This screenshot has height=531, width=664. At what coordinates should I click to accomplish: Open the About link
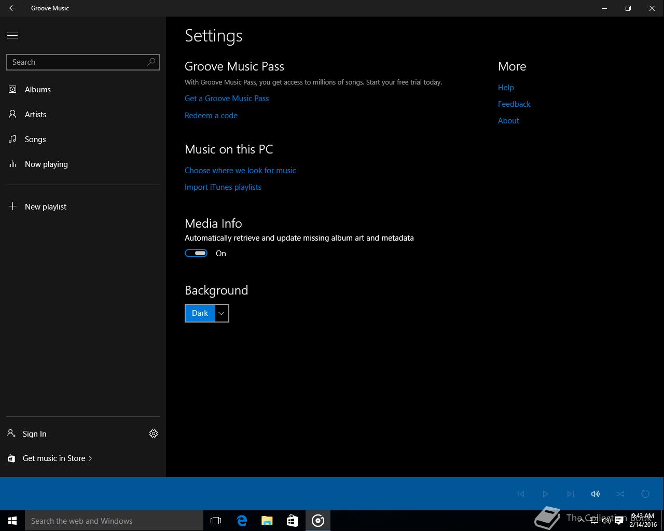coord(508,120)
